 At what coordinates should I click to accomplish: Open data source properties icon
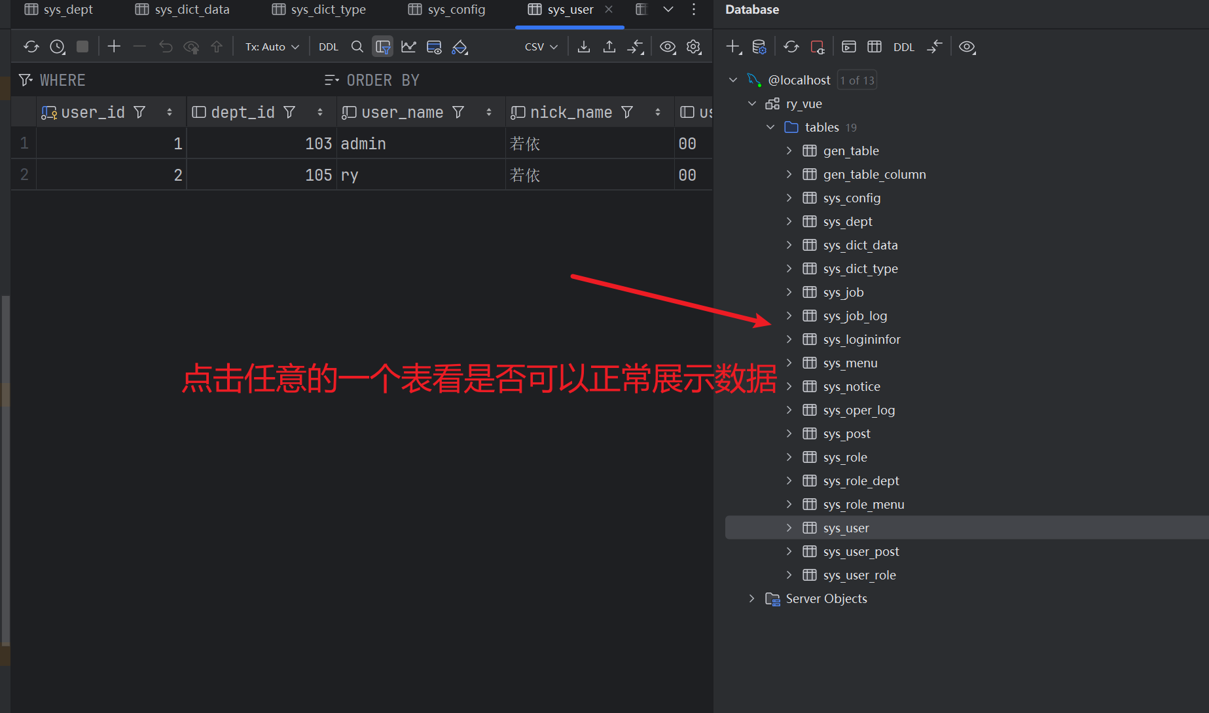pos(759,47)
